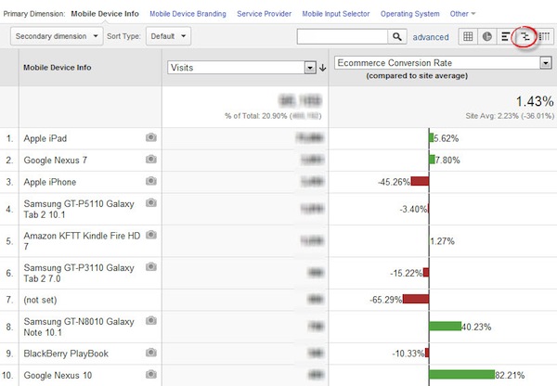Click the 1.43% conversion rate total
The image size is (557, 386).
(535, 101)
